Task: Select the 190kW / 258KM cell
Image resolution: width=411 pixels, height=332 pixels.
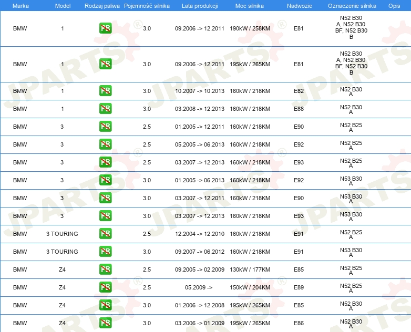Action: (x=250, y=28)
